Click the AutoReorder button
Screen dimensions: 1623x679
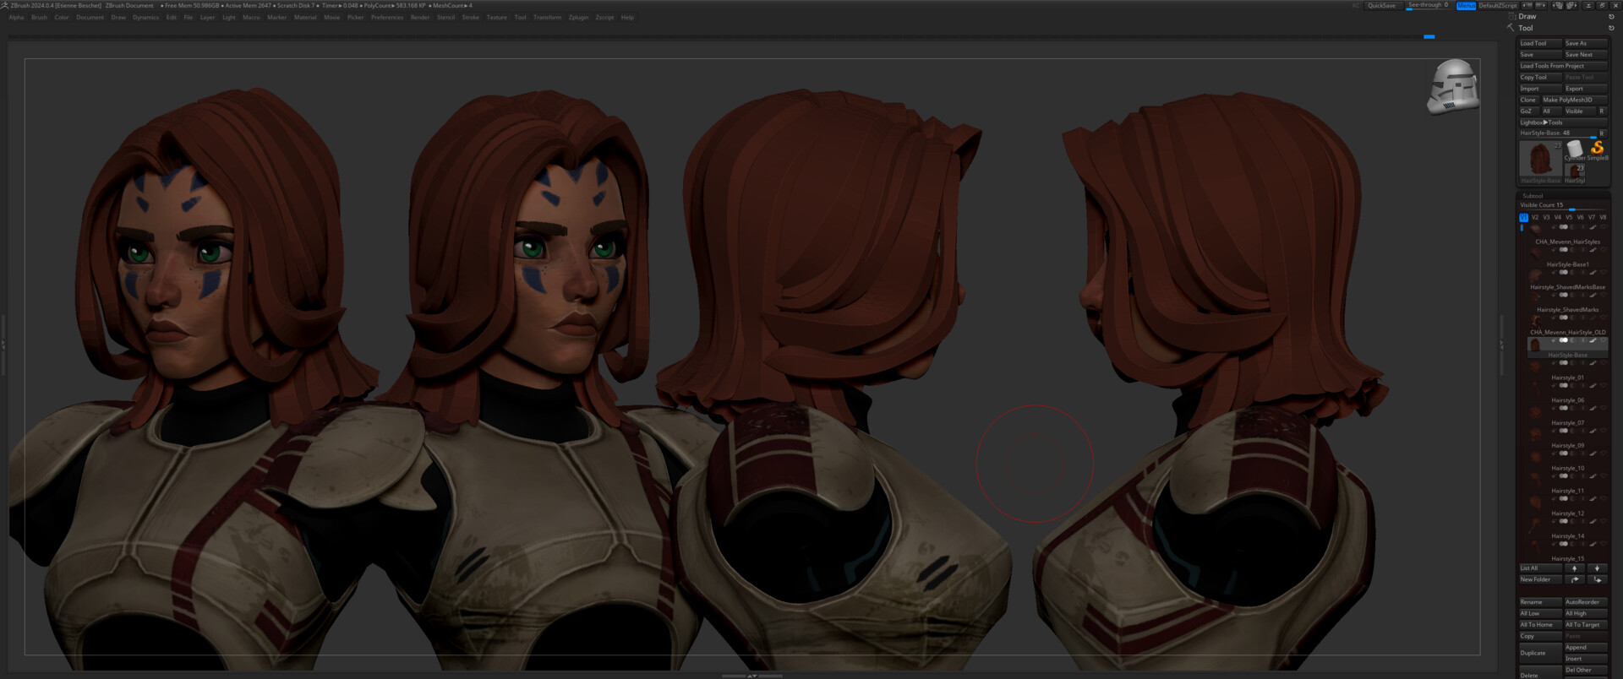click(1586, 602)
